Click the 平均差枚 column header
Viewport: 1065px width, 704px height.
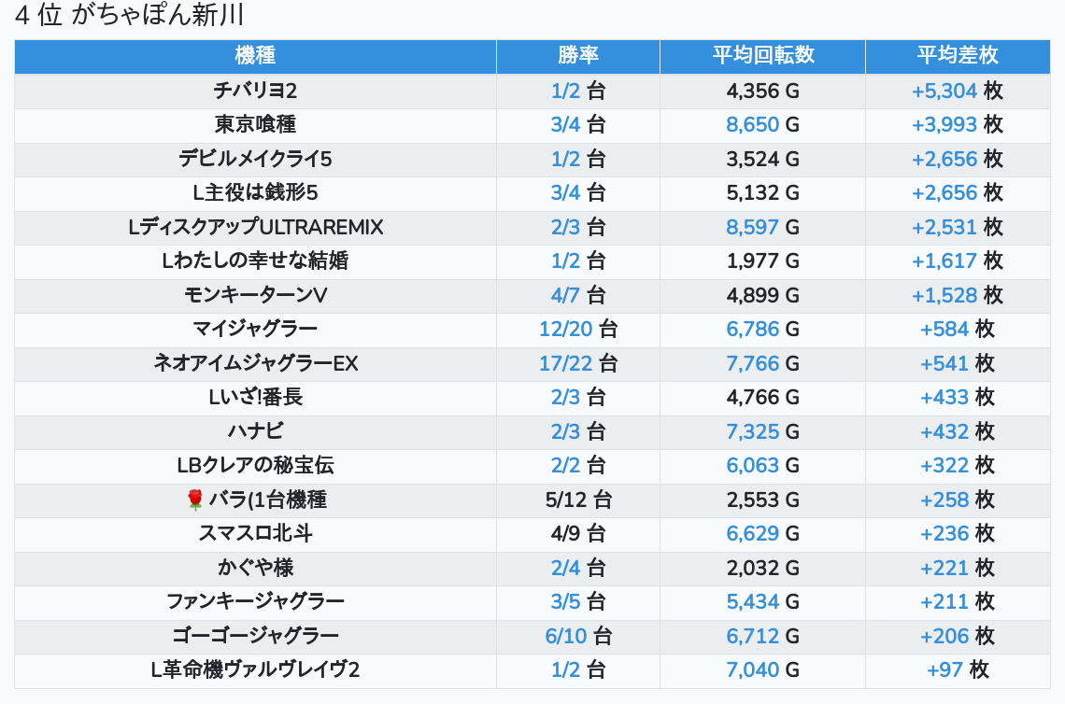pyautogui.click(x=957, y=56)
